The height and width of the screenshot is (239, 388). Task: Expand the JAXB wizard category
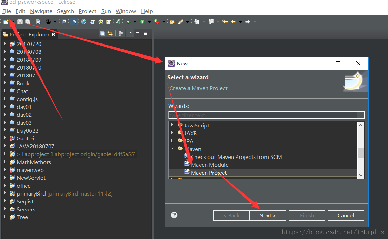click(172, 133)
